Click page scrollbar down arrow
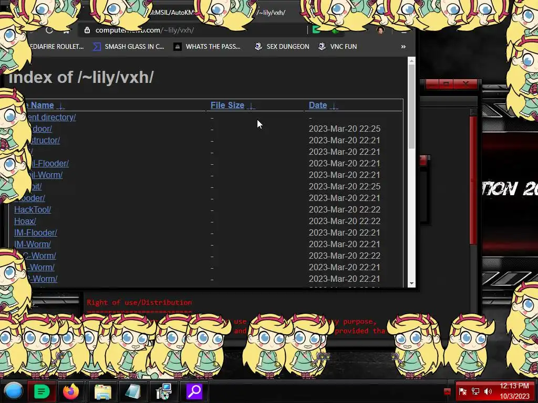The width and height of the screenshot is (538, 403). [x=411, y=284]
